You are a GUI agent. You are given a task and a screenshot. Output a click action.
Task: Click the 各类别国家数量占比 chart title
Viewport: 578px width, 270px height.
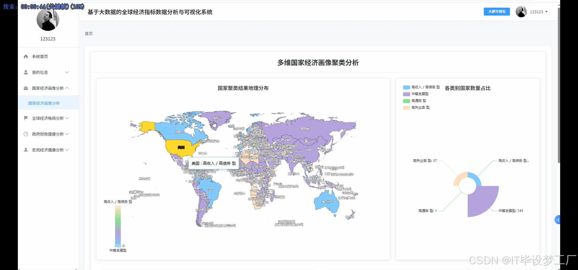pyautogui.click(x=468, y=88)
